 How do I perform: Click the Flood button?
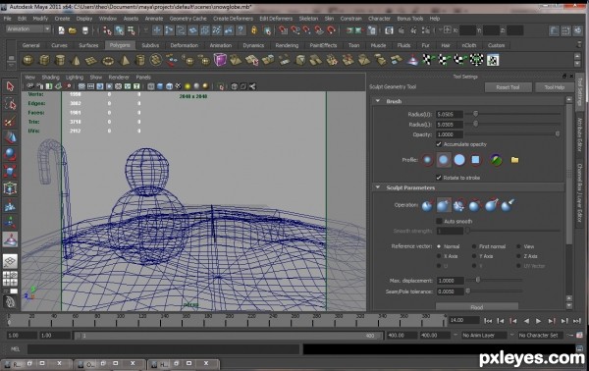click(477, 307)
